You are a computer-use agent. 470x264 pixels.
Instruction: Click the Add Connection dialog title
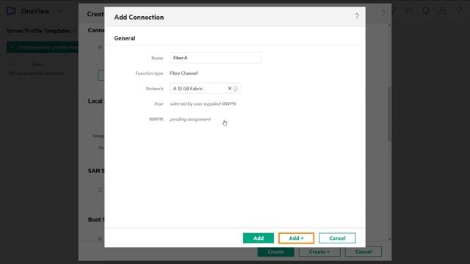point(139,18)
